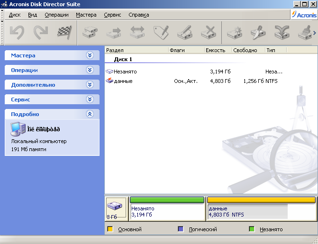Click the Локальный компьютер text

[x=39, y=141]
